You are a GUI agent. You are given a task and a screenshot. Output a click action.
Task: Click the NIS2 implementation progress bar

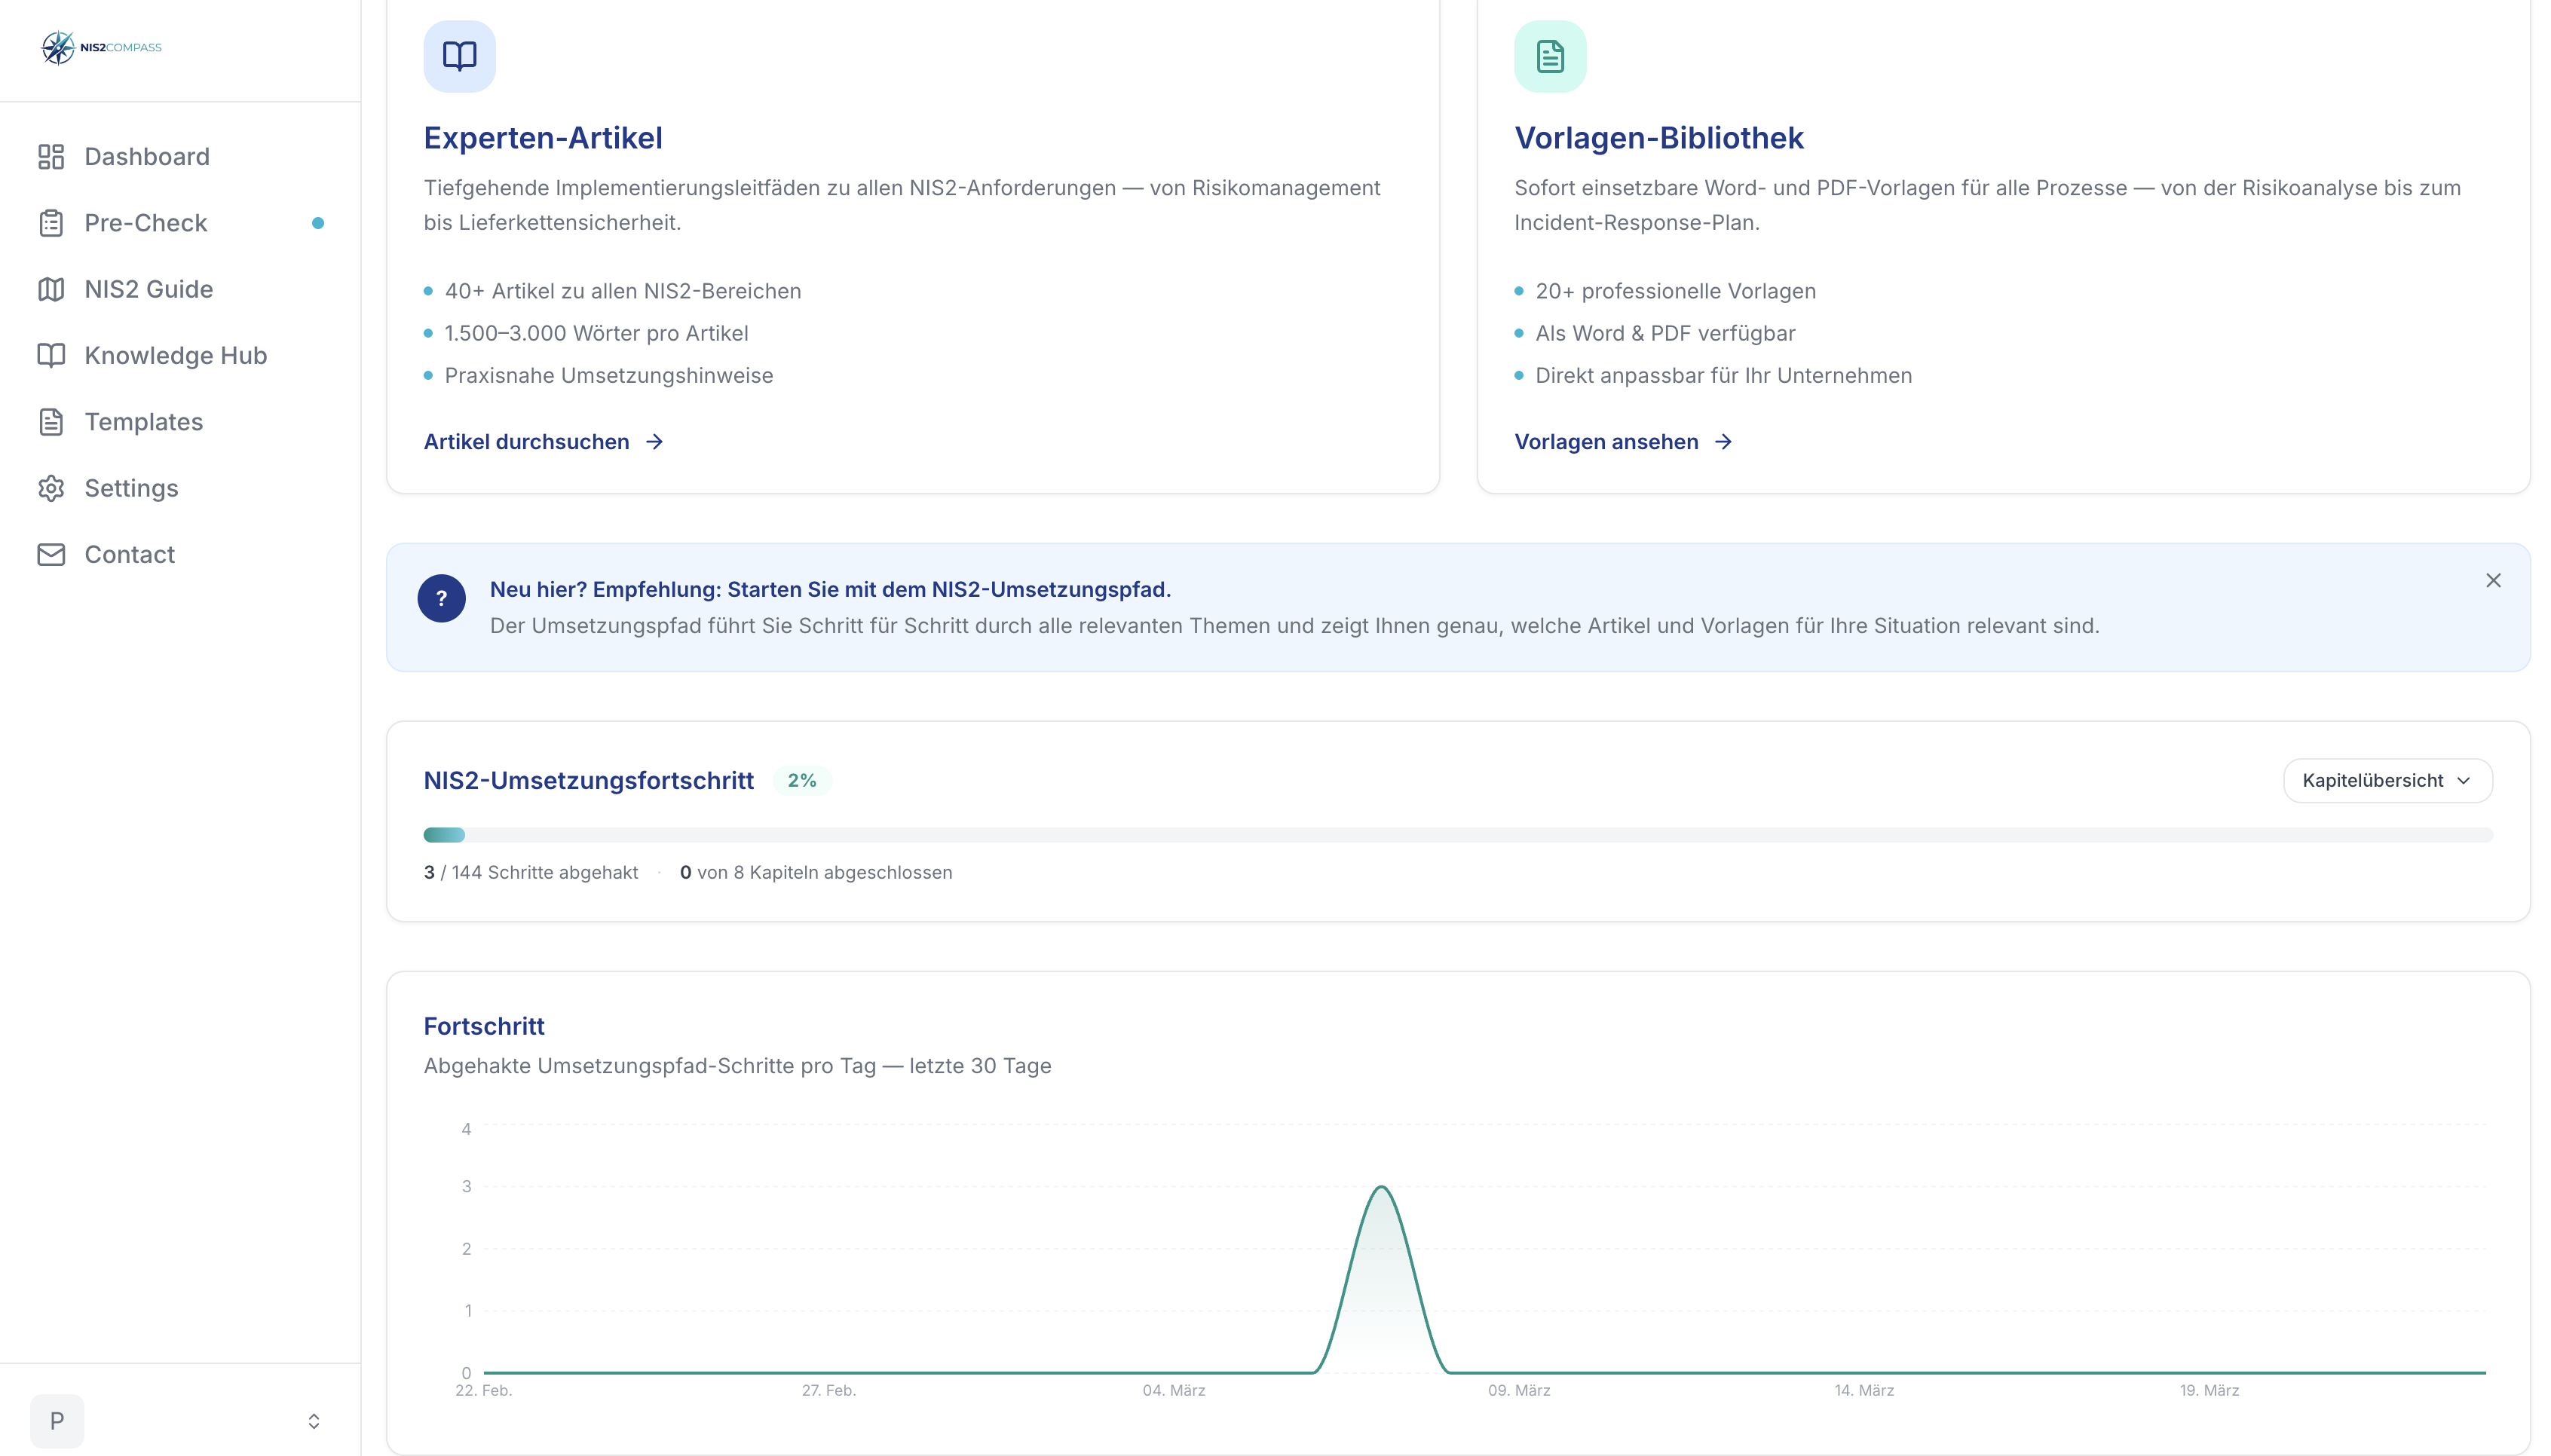[1457, 835]
